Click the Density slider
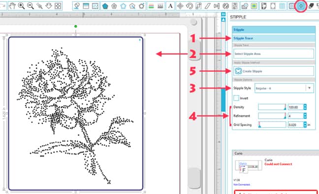The image size is (319, 194). pyautogui.click(x=272, y=107)
